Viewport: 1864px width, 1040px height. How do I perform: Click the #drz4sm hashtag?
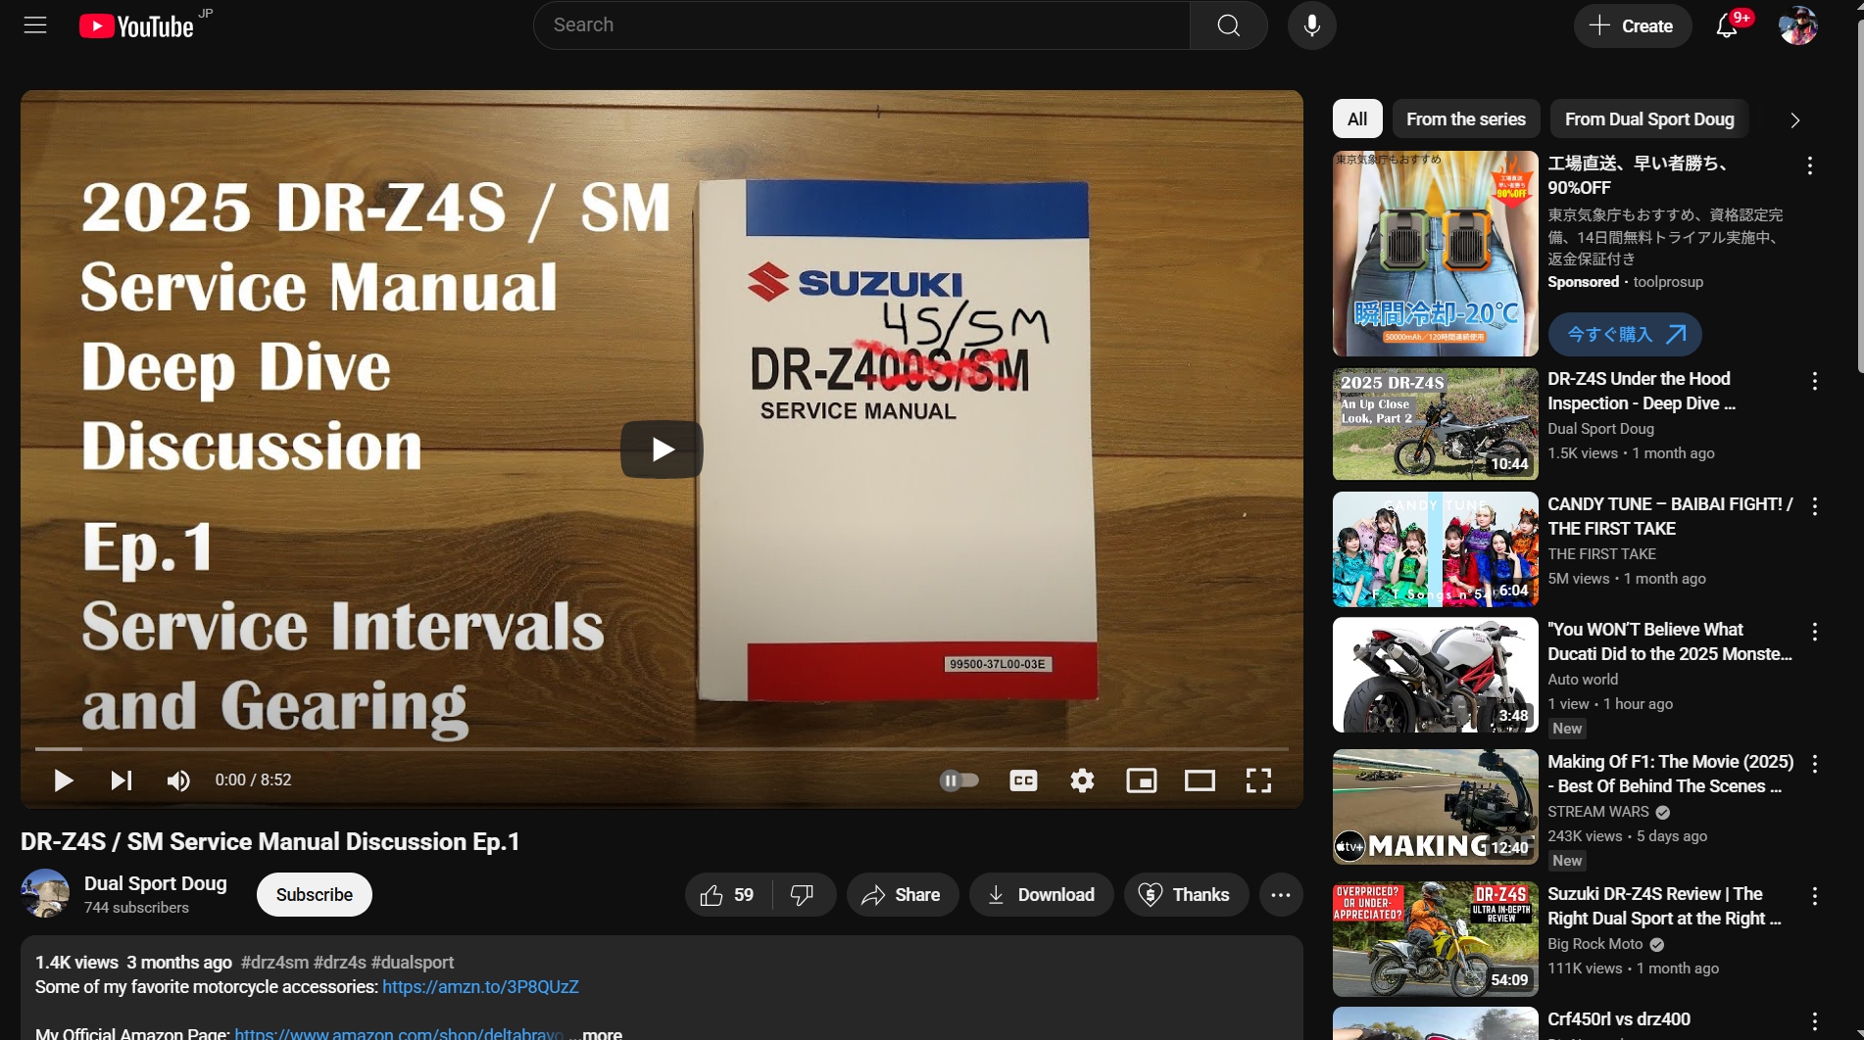pos(274,963)
